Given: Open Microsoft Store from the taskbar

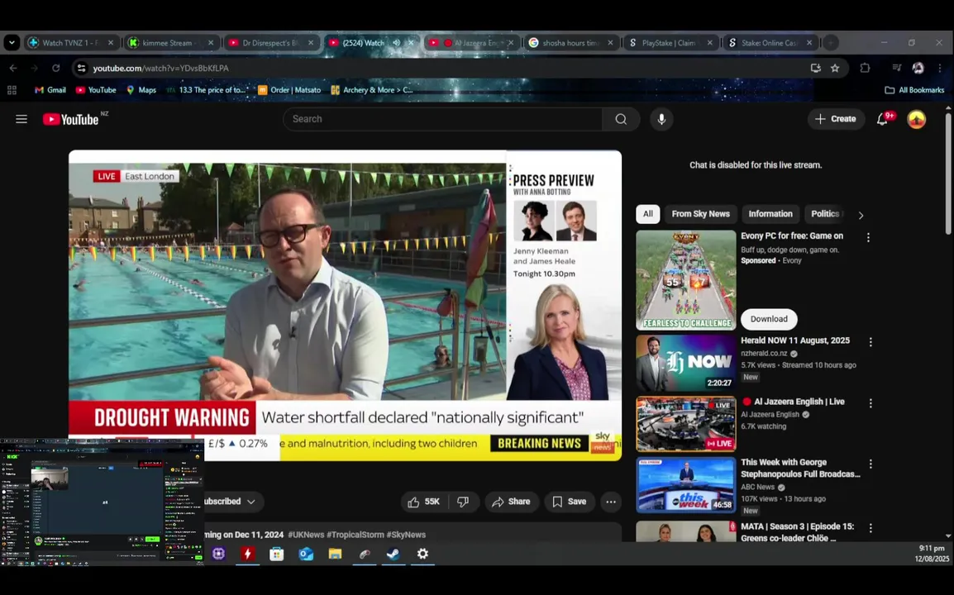Looking at the screenshot, I should click(x=276, y=554).
